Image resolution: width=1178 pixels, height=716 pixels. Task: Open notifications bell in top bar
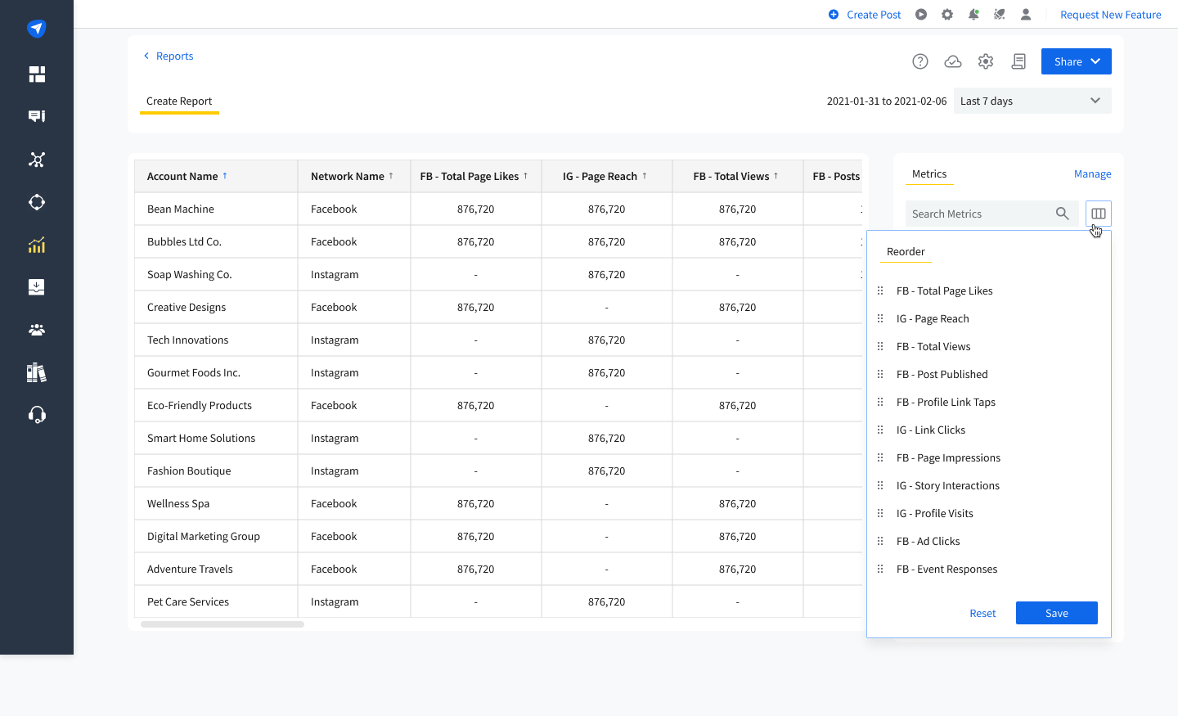973,15
